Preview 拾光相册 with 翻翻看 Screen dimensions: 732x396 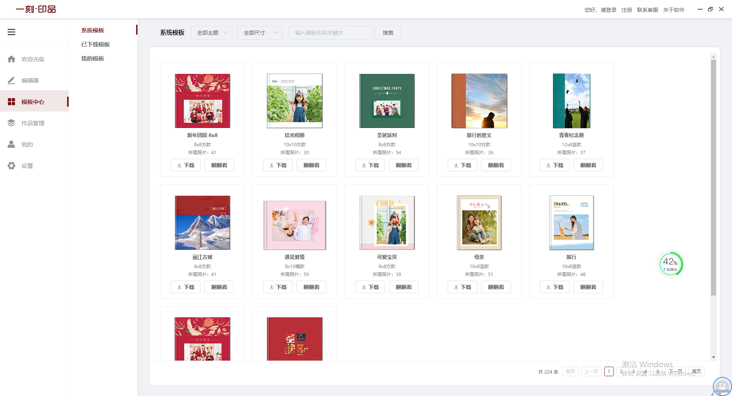[x=311, y=165]
